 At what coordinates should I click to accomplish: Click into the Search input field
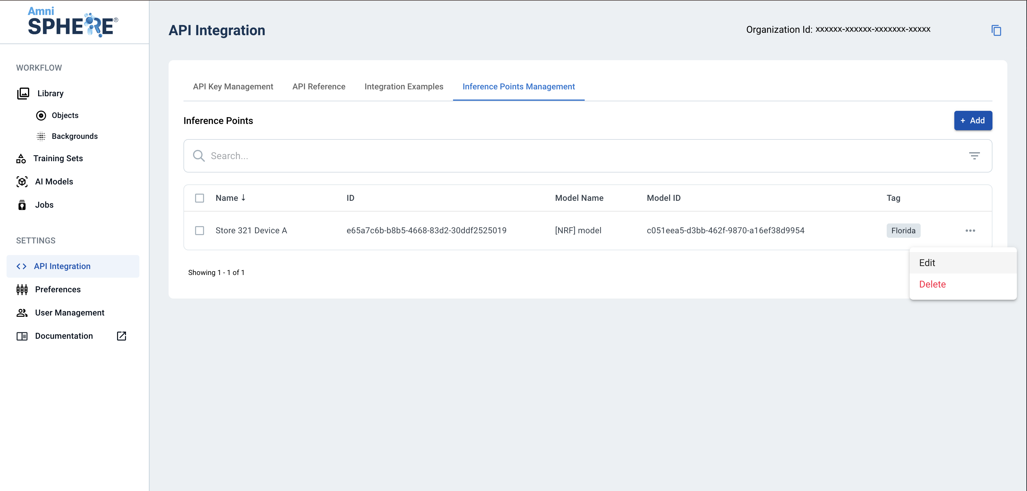(x=558, y=156)
